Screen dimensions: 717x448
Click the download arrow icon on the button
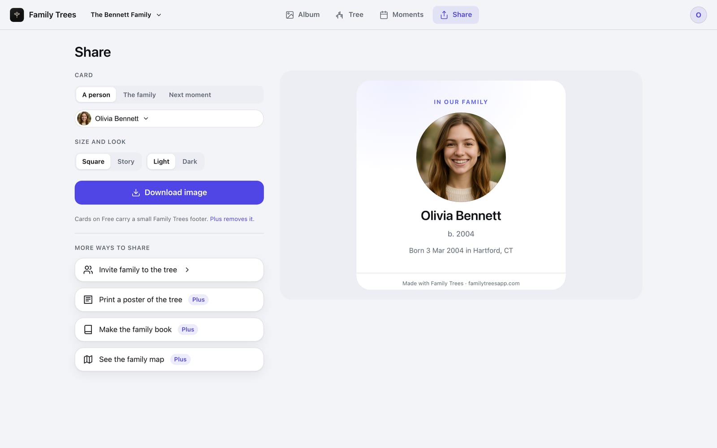[136, 193]
